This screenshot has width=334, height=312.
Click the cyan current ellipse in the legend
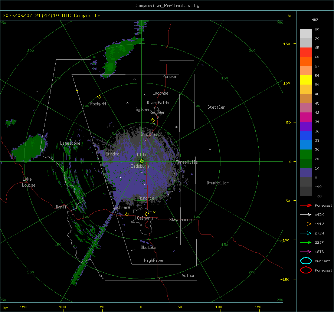(x=306, y=261)
